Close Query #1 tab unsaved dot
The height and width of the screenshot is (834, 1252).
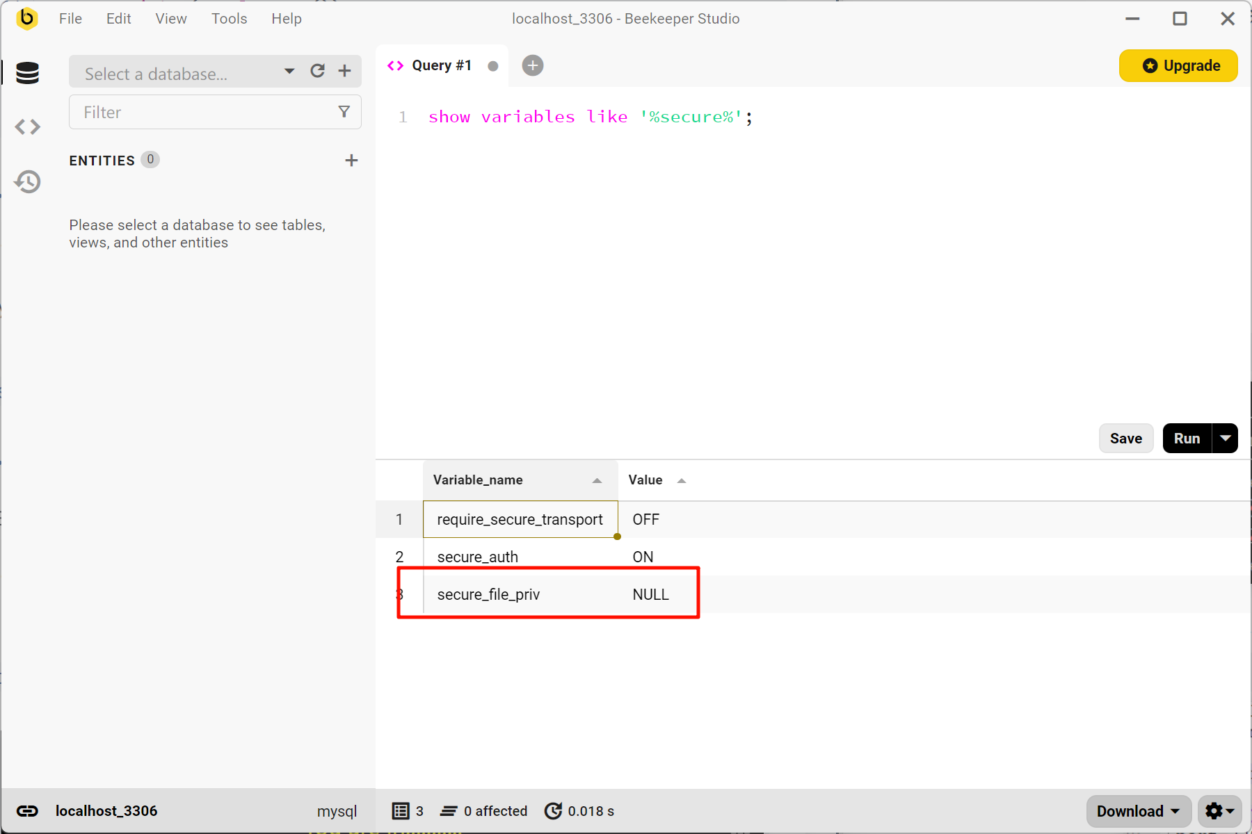point(493,66)
